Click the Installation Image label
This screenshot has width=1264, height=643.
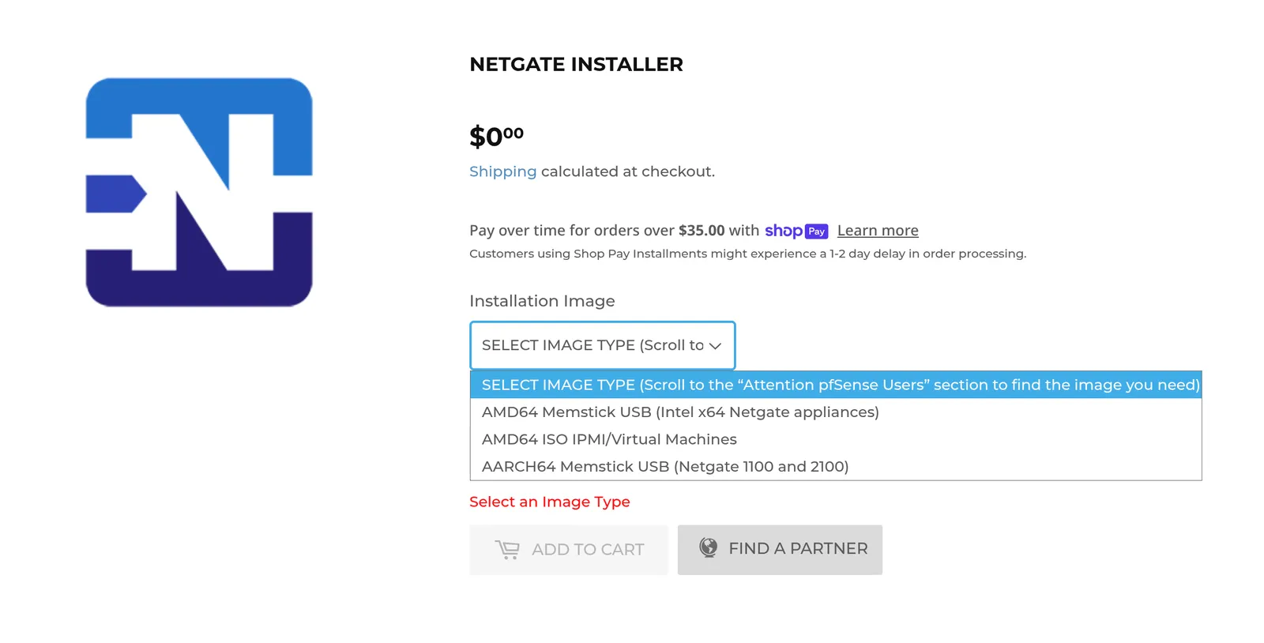(x=542, y=301)
